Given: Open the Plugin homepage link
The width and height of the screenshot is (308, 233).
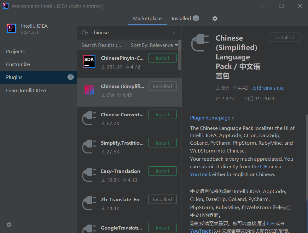Looking at the screenshot, I should tap(212, 118).
